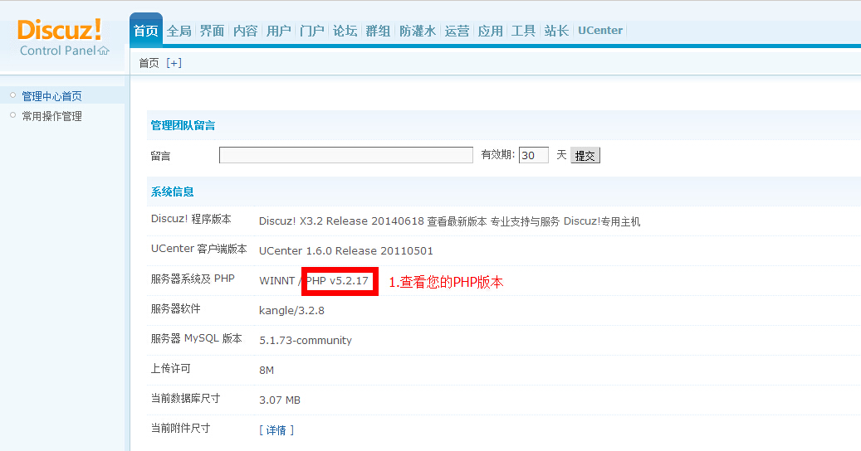Open the Discuz!专用主机 link
This screenshot has width=861, height=451.
coord(602,221)
